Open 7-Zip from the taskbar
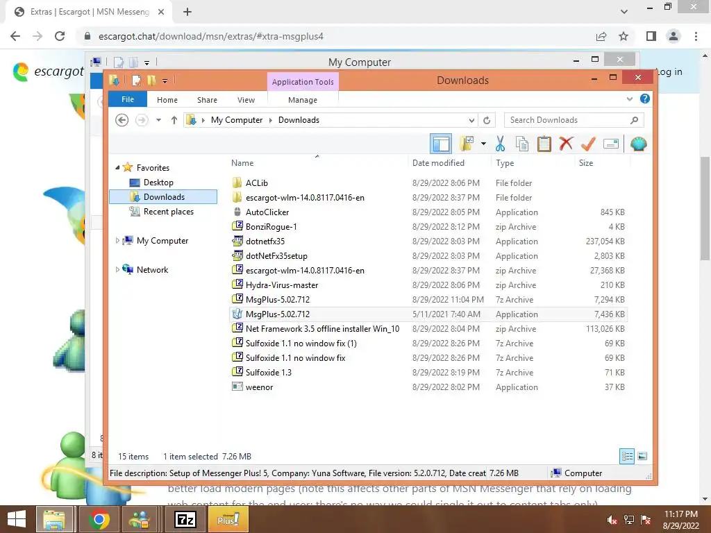Viewport: 711px width, 533px height. tap(185, 519)
